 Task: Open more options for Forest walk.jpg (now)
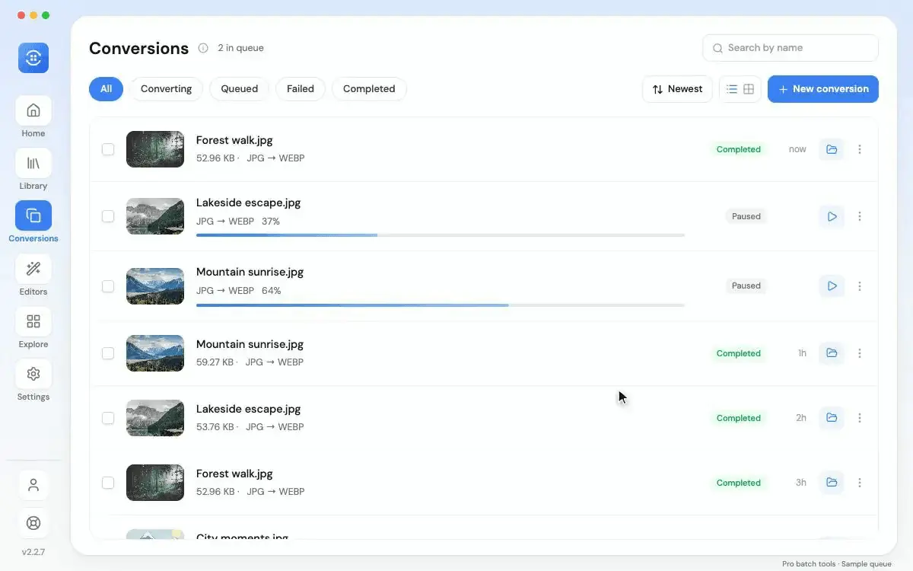tap(860, 149)
